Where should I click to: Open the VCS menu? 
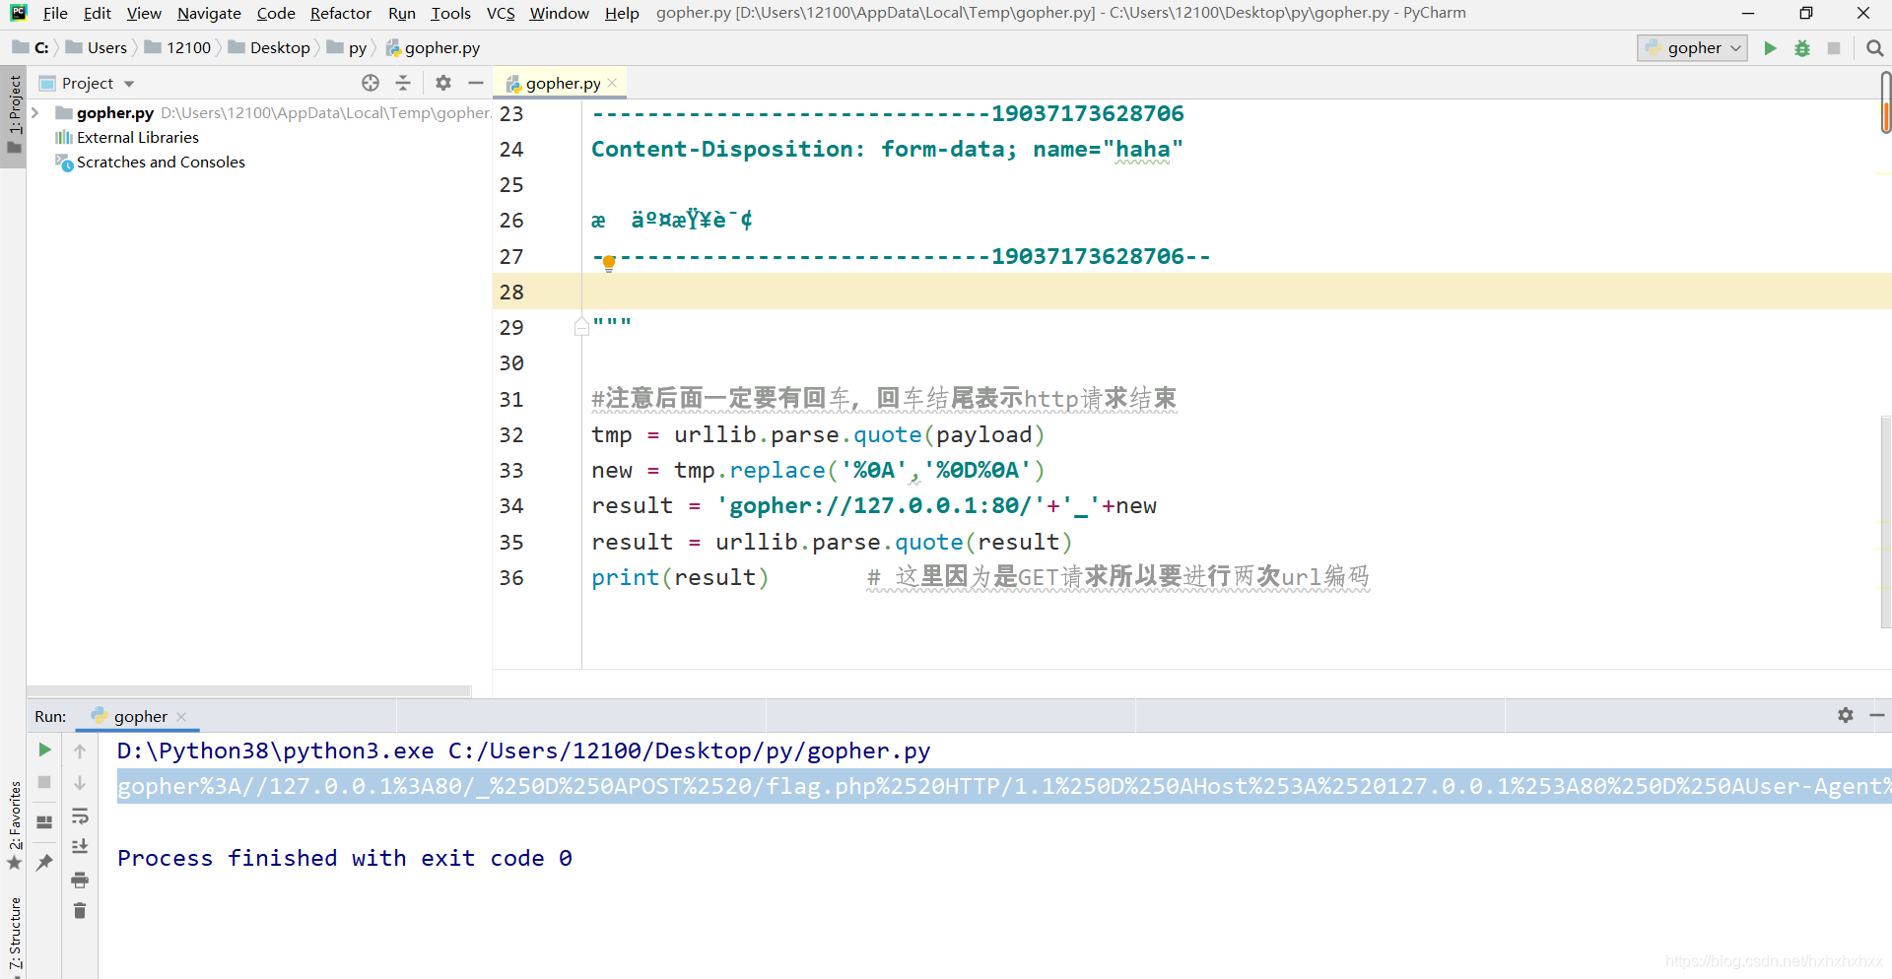coord(501,13)
